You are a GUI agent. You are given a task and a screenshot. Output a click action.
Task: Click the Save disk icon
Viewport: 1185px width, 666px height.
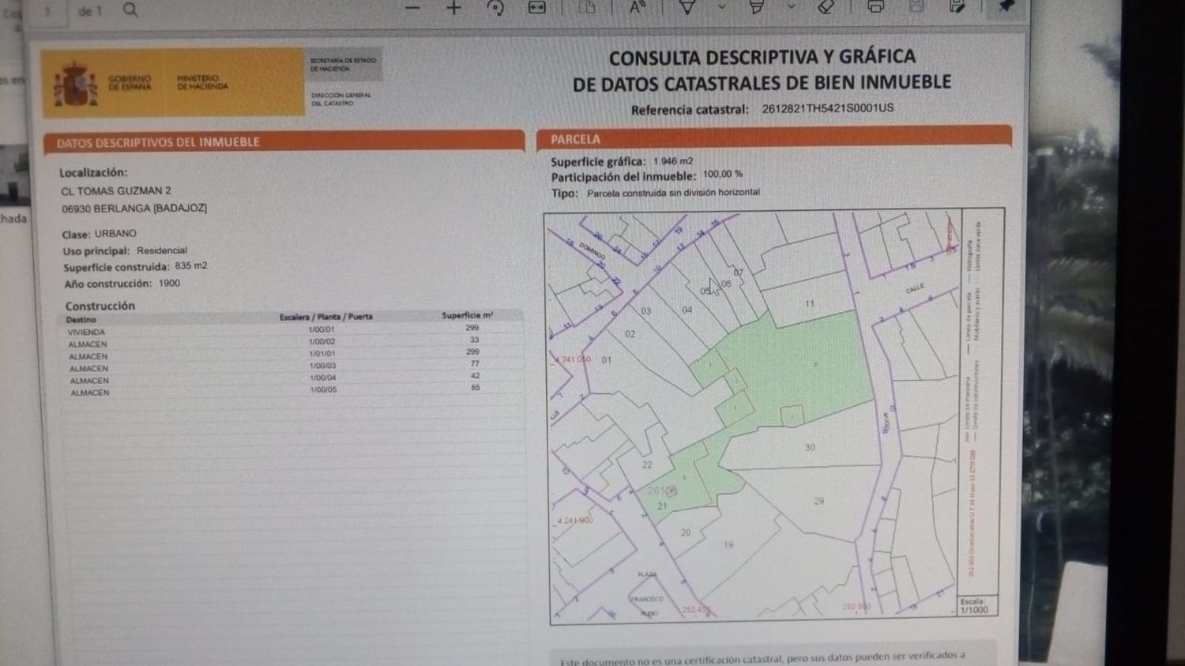[916, 7]
